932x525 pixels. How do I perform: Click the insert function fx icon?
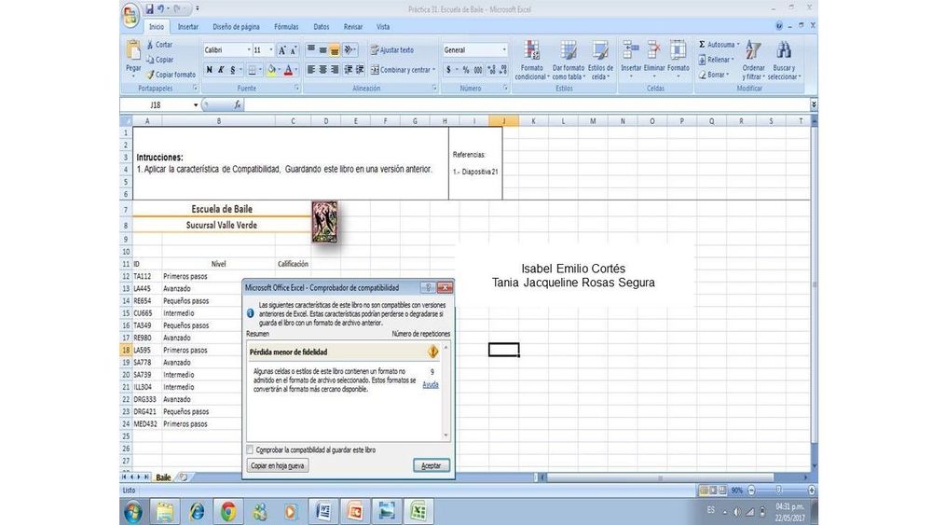click(x=238, y=105)
